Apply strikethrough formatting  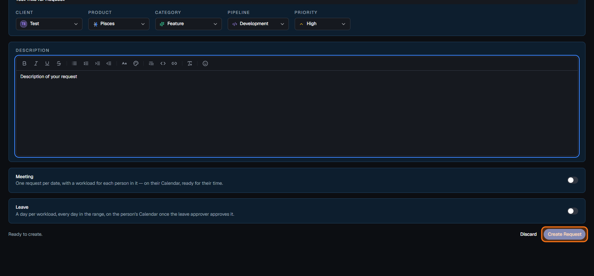coord(59,63)
